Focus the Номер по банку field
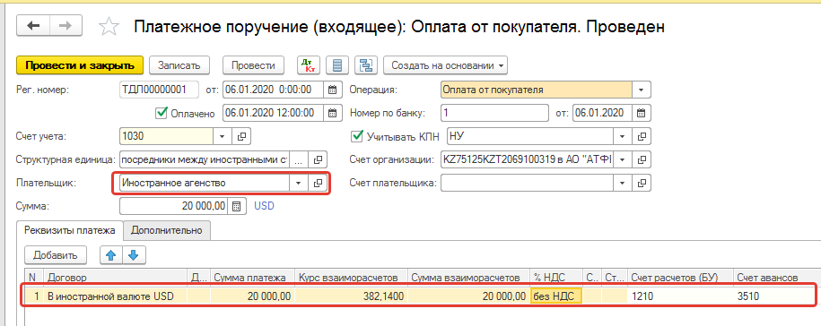The image size is (821, 326). [x=494, y=113]
